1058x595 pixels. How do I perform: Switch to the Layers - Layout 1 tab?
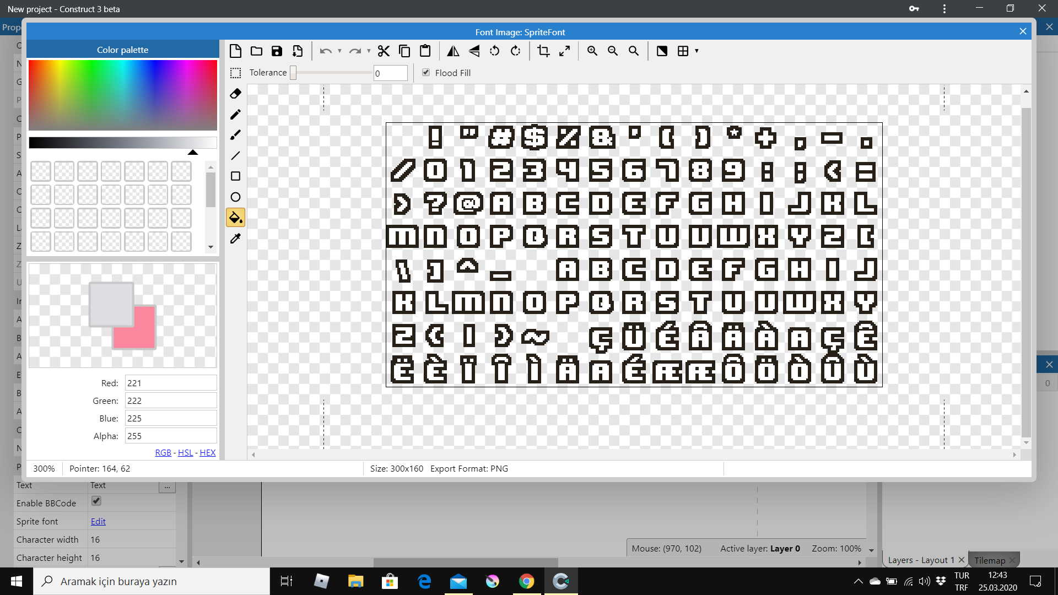point(920,560)
